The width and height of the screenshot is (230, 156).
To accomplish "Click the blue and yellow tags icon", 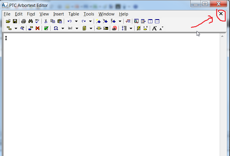I will coord(30,28).
